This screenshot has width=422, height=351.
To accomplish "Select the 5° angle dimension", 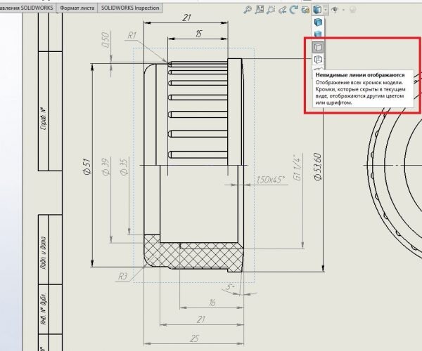I will tap(229, 287).
